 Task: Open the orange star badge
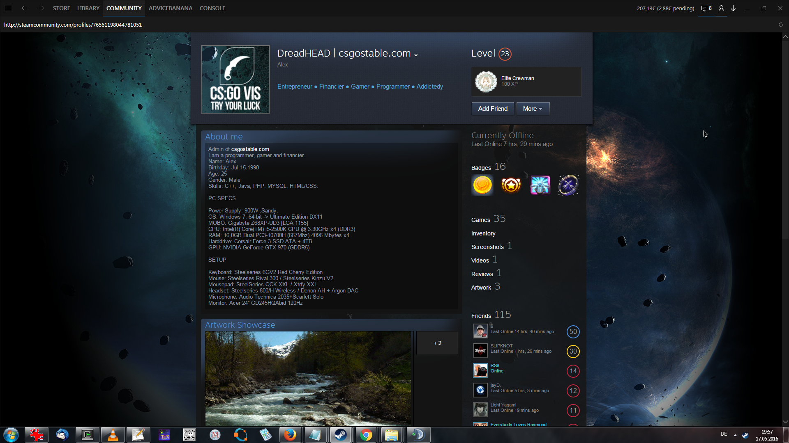pyautogui.click(x=511, y=185)
